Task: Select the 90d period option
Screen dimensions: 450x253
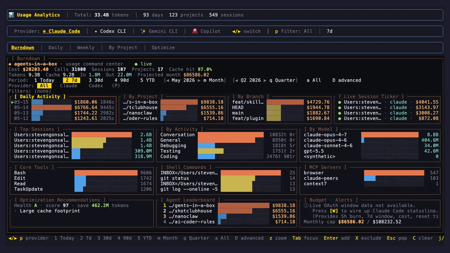Action: coord(122,80)
